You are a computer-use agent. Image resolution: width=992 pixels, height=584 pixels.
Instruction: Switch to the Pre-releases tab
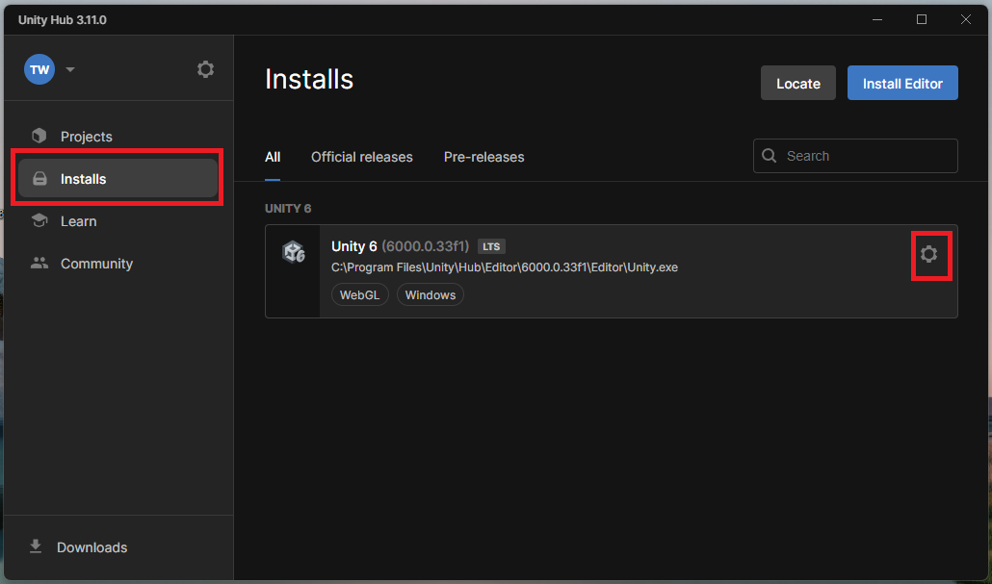(x=483, y=157)
